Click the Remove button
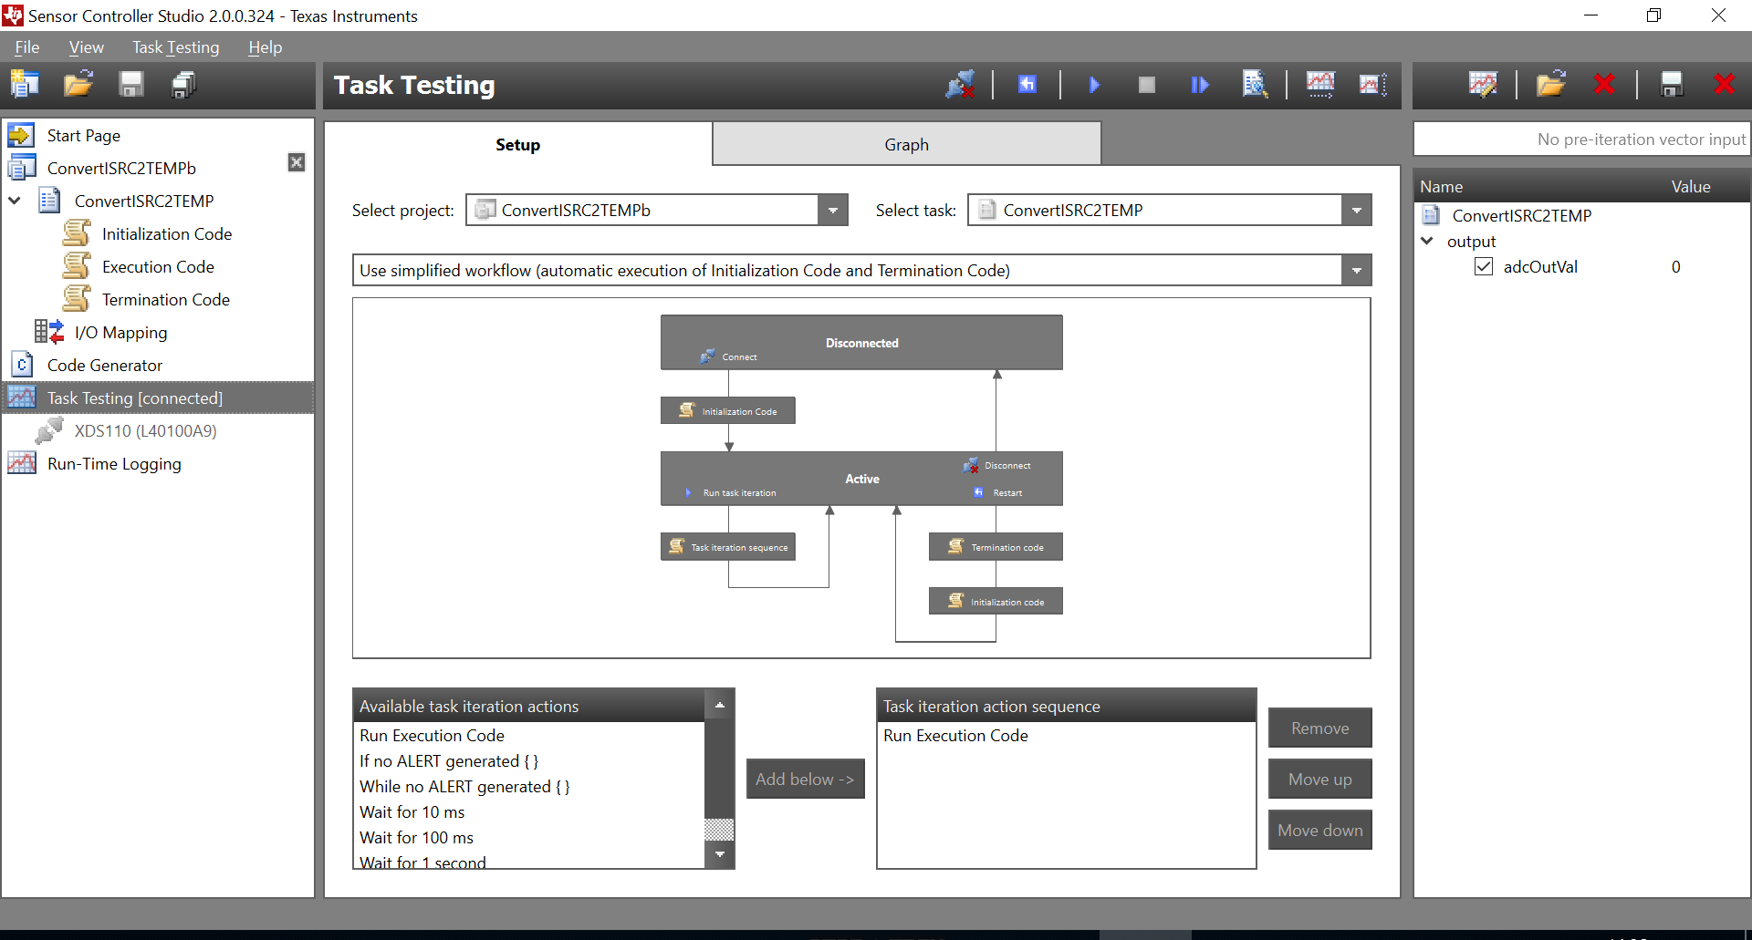 pyautogui.click(x=1319, y=728)
